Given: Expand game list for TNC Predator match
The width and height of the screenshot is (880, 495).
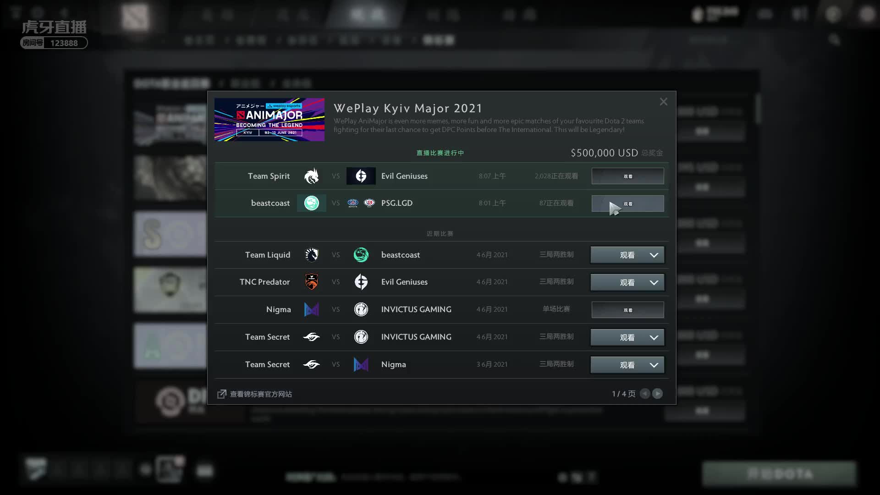Looking at the screenshot, I should pyautogui.click(x=654, y=282).
